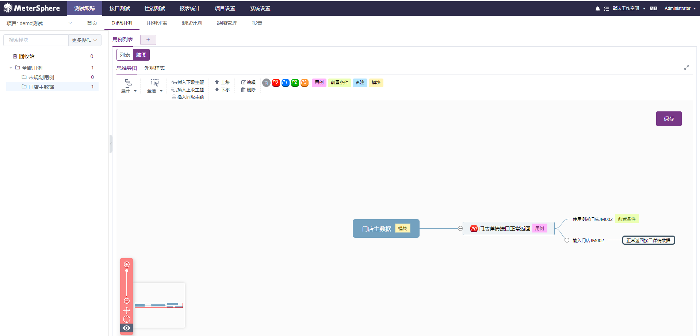Go to the 报告 tab

[257, 23]
